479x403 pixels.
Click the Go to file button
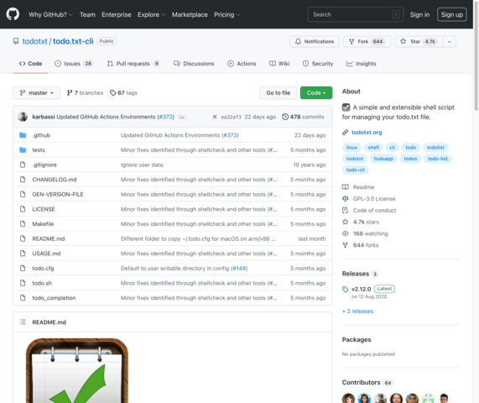(278, 92)
